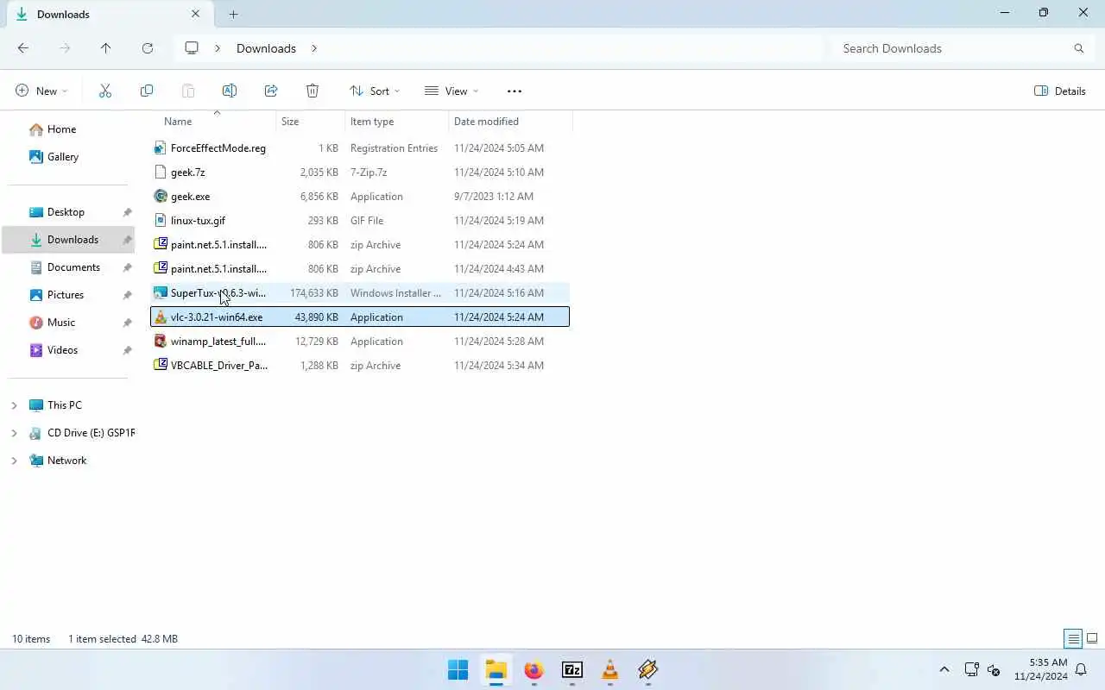Select the Downloads tab
Screen dimensions: 1105x690
click(x=108, y=14)
